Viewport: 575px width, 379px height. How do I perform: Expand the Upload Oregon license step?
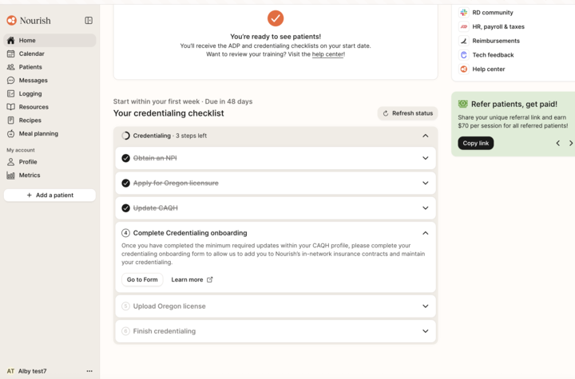click(x=425, y=306)
